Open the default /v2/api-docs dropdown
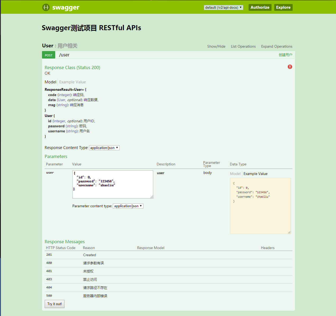Screen dimensions: 336x316 (223, 7)
